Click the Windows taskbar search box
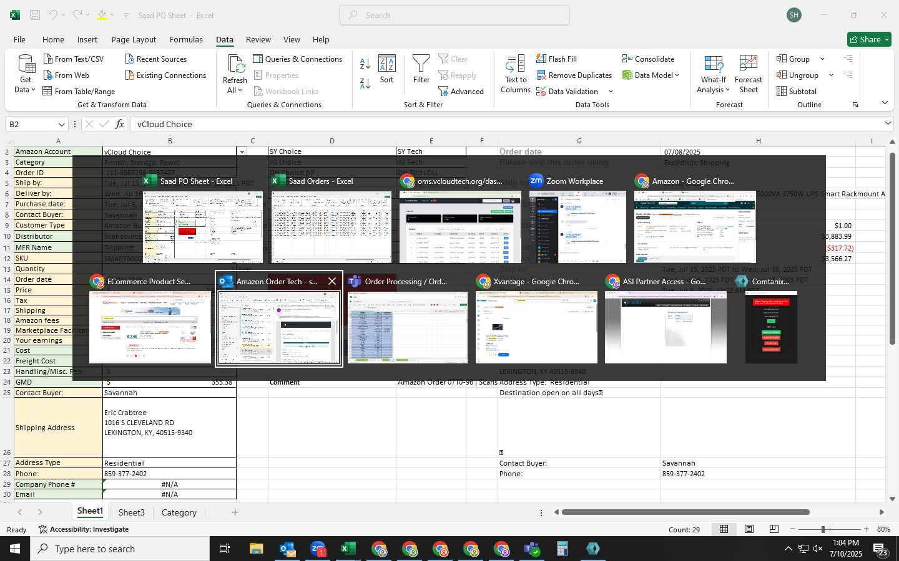This screenshot has width=899, height=561. (x=120, y=549)
